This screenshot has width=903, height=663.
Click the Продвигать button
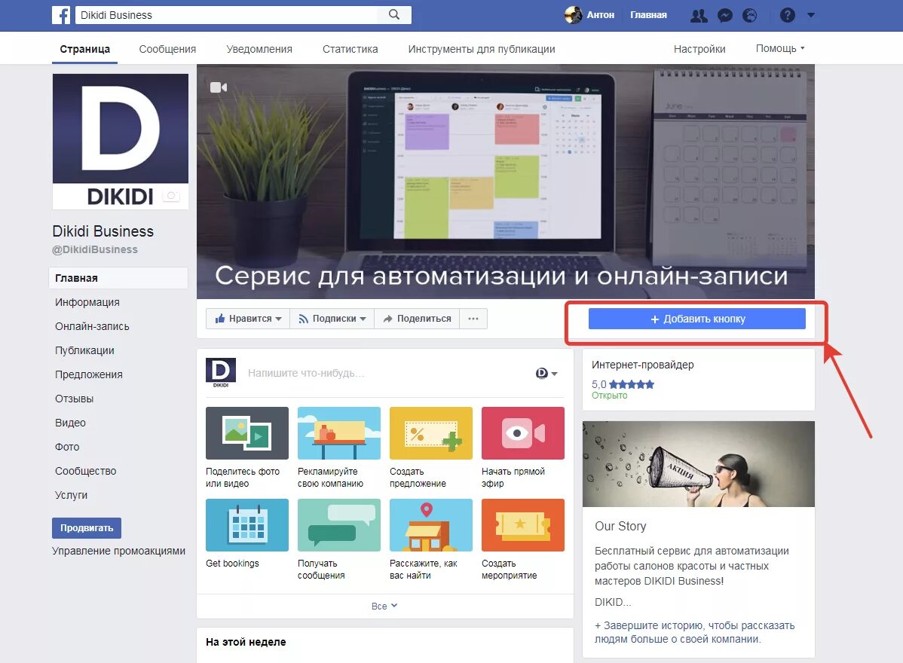(87, 527)
